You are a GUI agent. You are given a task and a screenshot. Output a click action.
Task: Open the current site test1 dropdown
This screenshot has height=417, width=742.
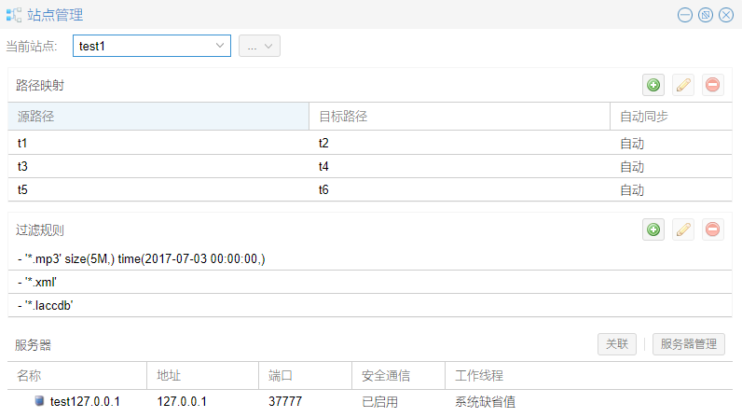pyautogui.click(x=220, y=46)
